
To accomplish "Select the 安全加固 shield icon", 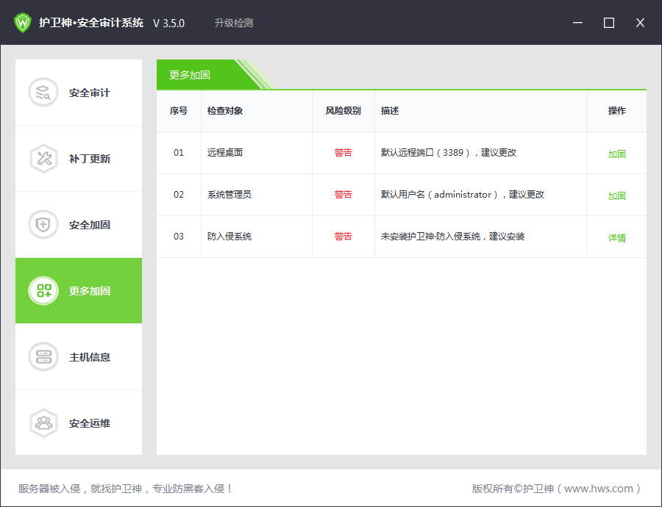I will pos(43,225).
